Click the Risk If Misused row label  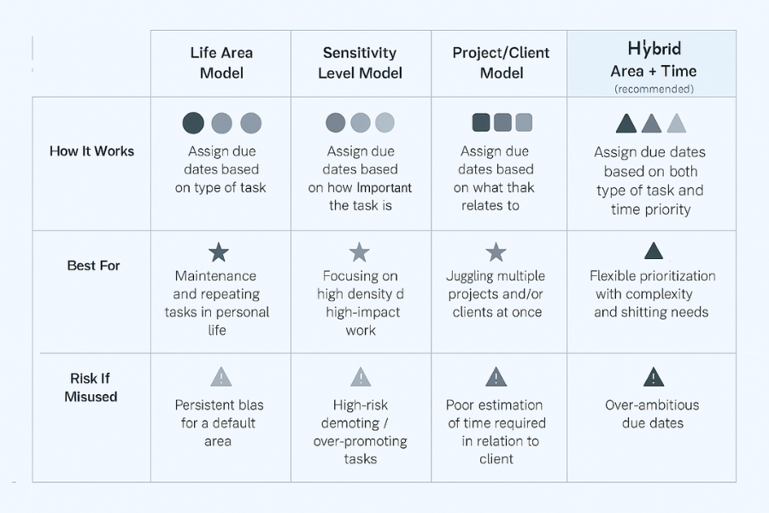91,387
